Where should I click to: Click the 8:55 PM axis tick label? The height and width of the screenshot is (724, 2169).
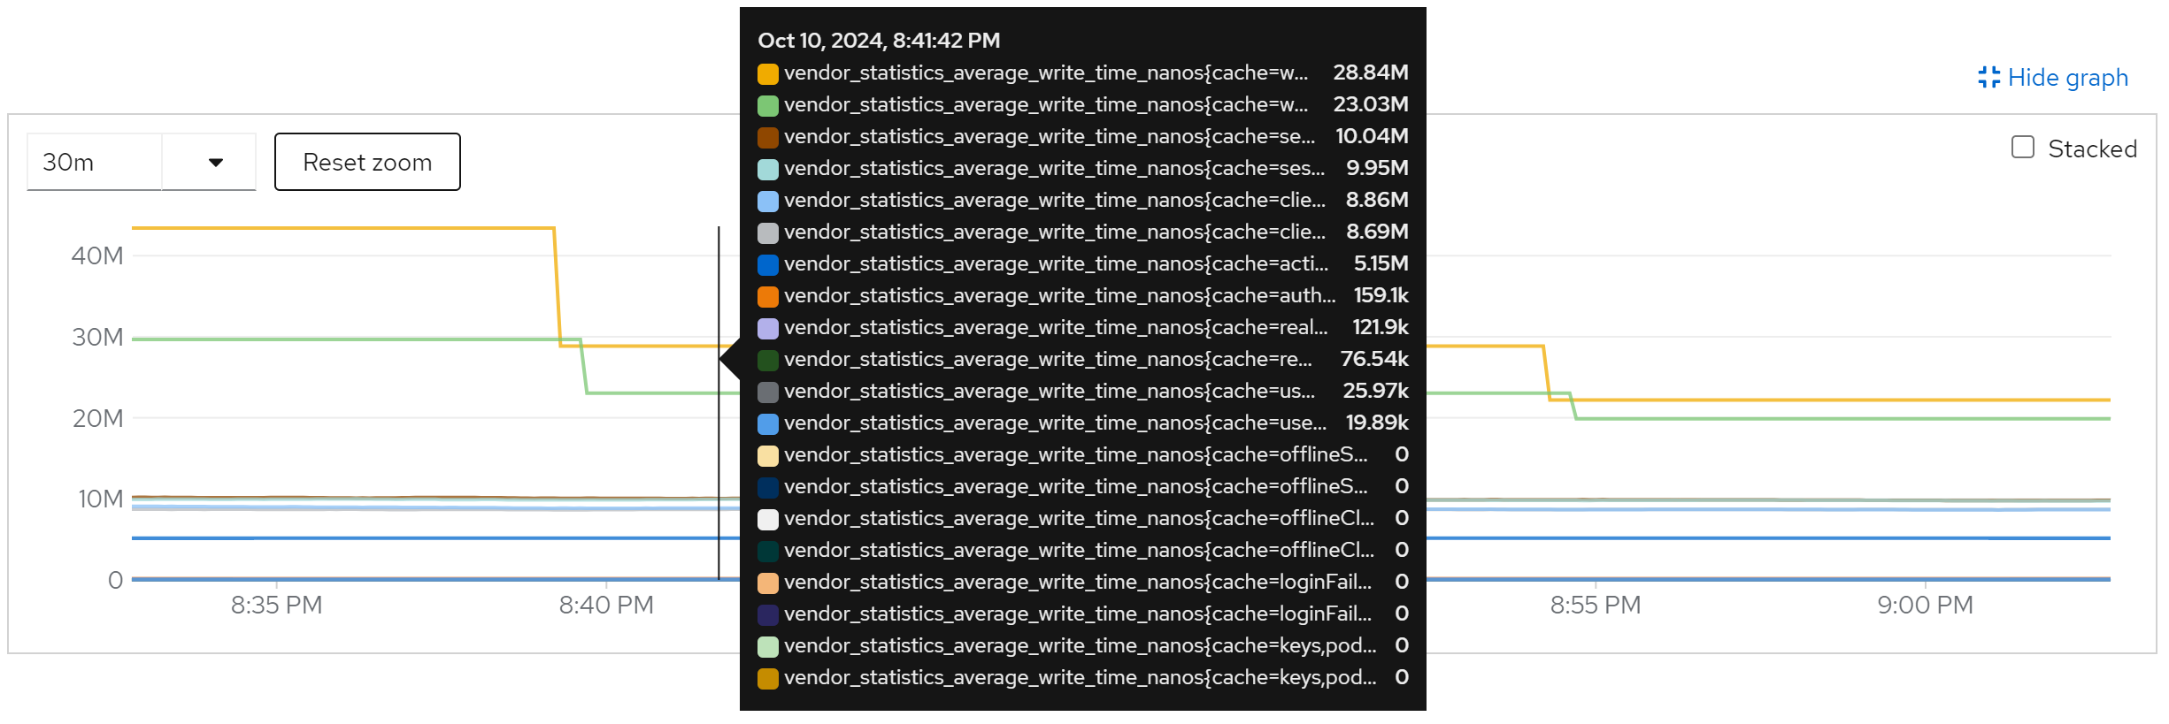coord(1595,605)
